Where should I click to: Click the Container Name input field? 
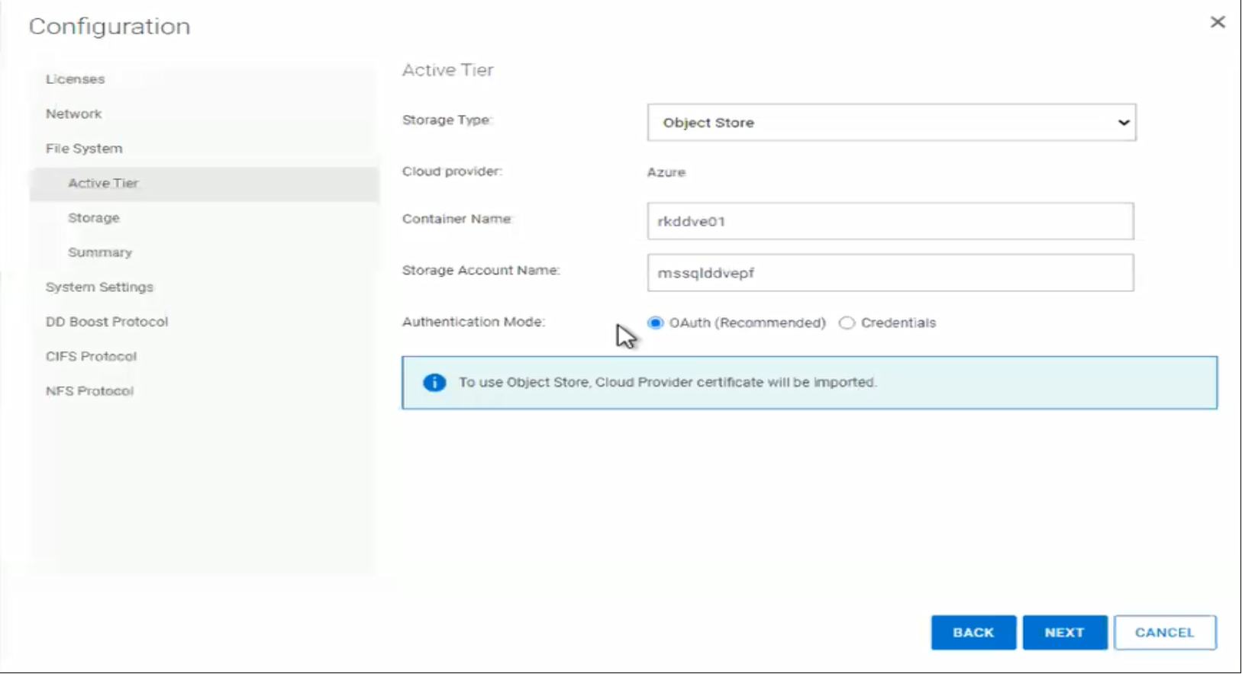(890, 221)
